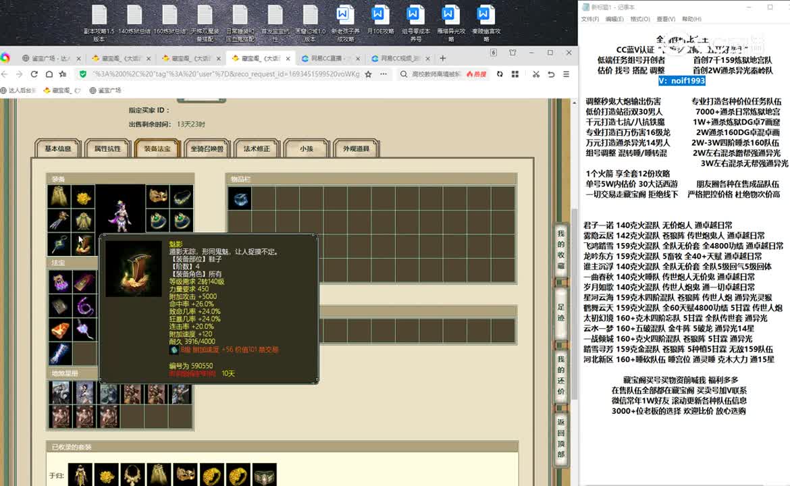Click the undo closed-tab arrow icon
Screen dimensions: 790x486
(x=551, y=74)
